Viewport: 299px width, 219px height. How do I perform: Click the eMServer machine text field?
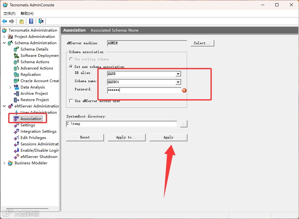(x=147, y=43)
